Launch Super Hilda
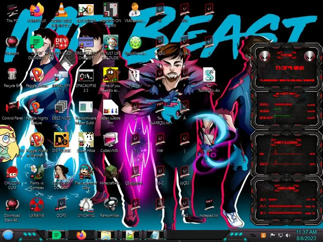 point(86,143)
